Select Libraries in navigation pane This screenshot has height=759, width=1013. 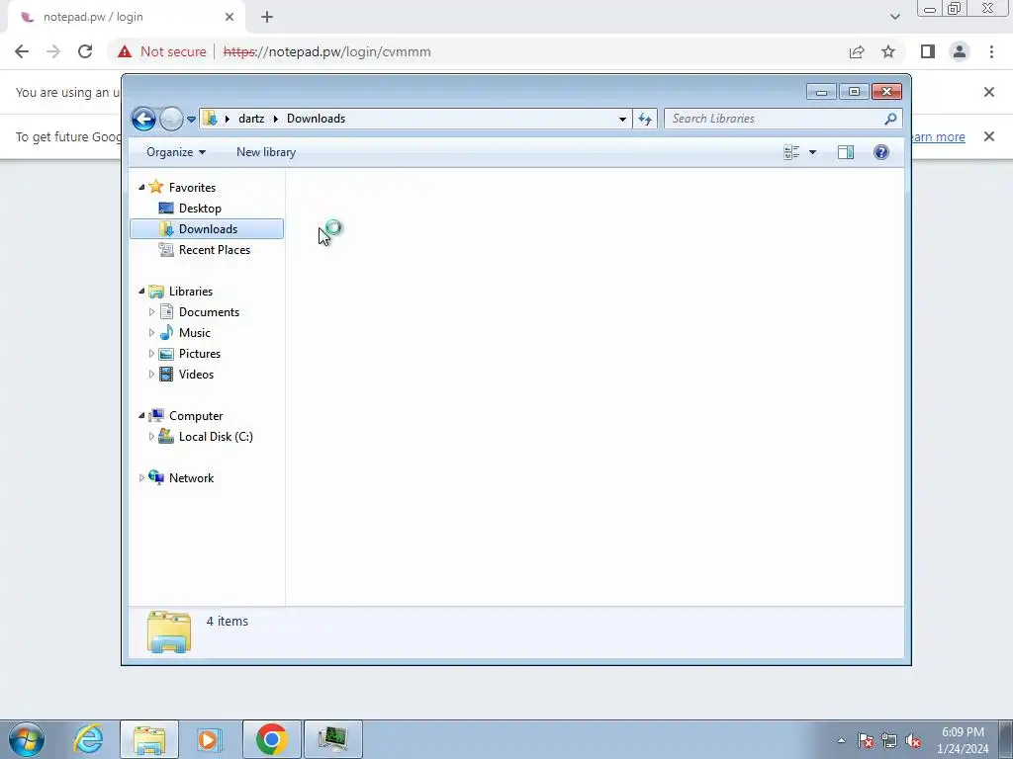[x=191, y=292]
